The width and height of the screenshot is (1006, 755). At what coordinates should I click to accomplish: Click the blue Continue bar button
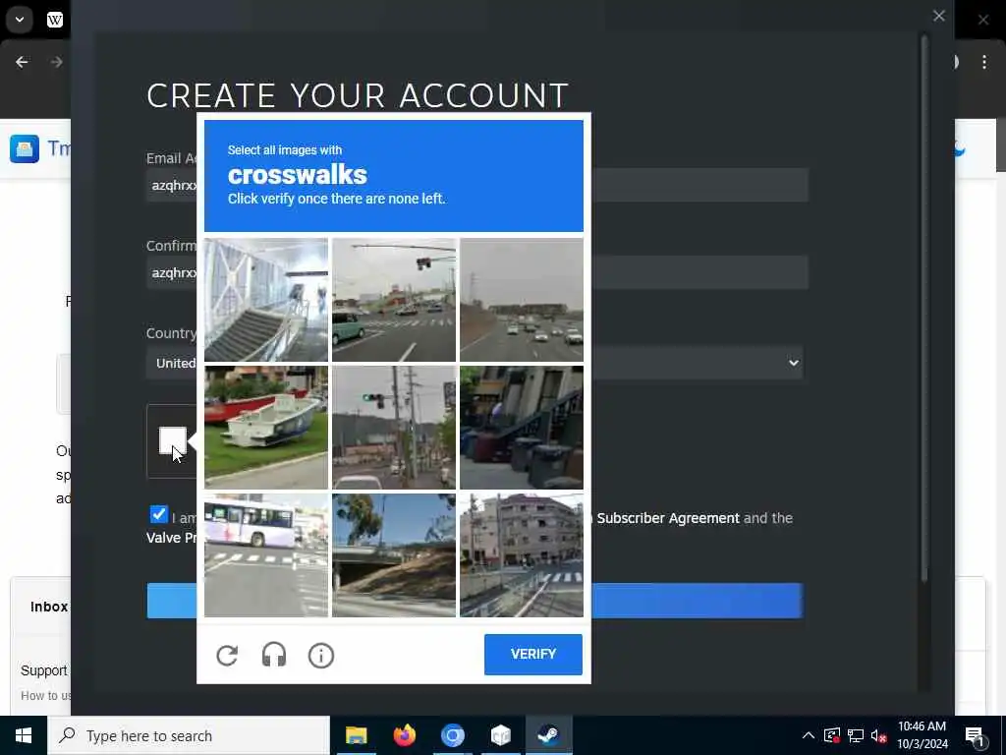(x=475, y=601)
